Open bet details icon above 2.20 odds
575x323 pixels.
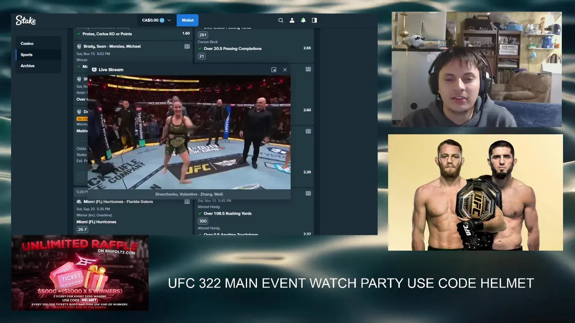coord(308,131)
